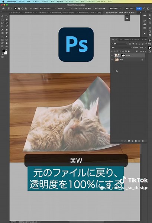Toggle the contiguous checkbox
The image size is (152, 223).
86,9
